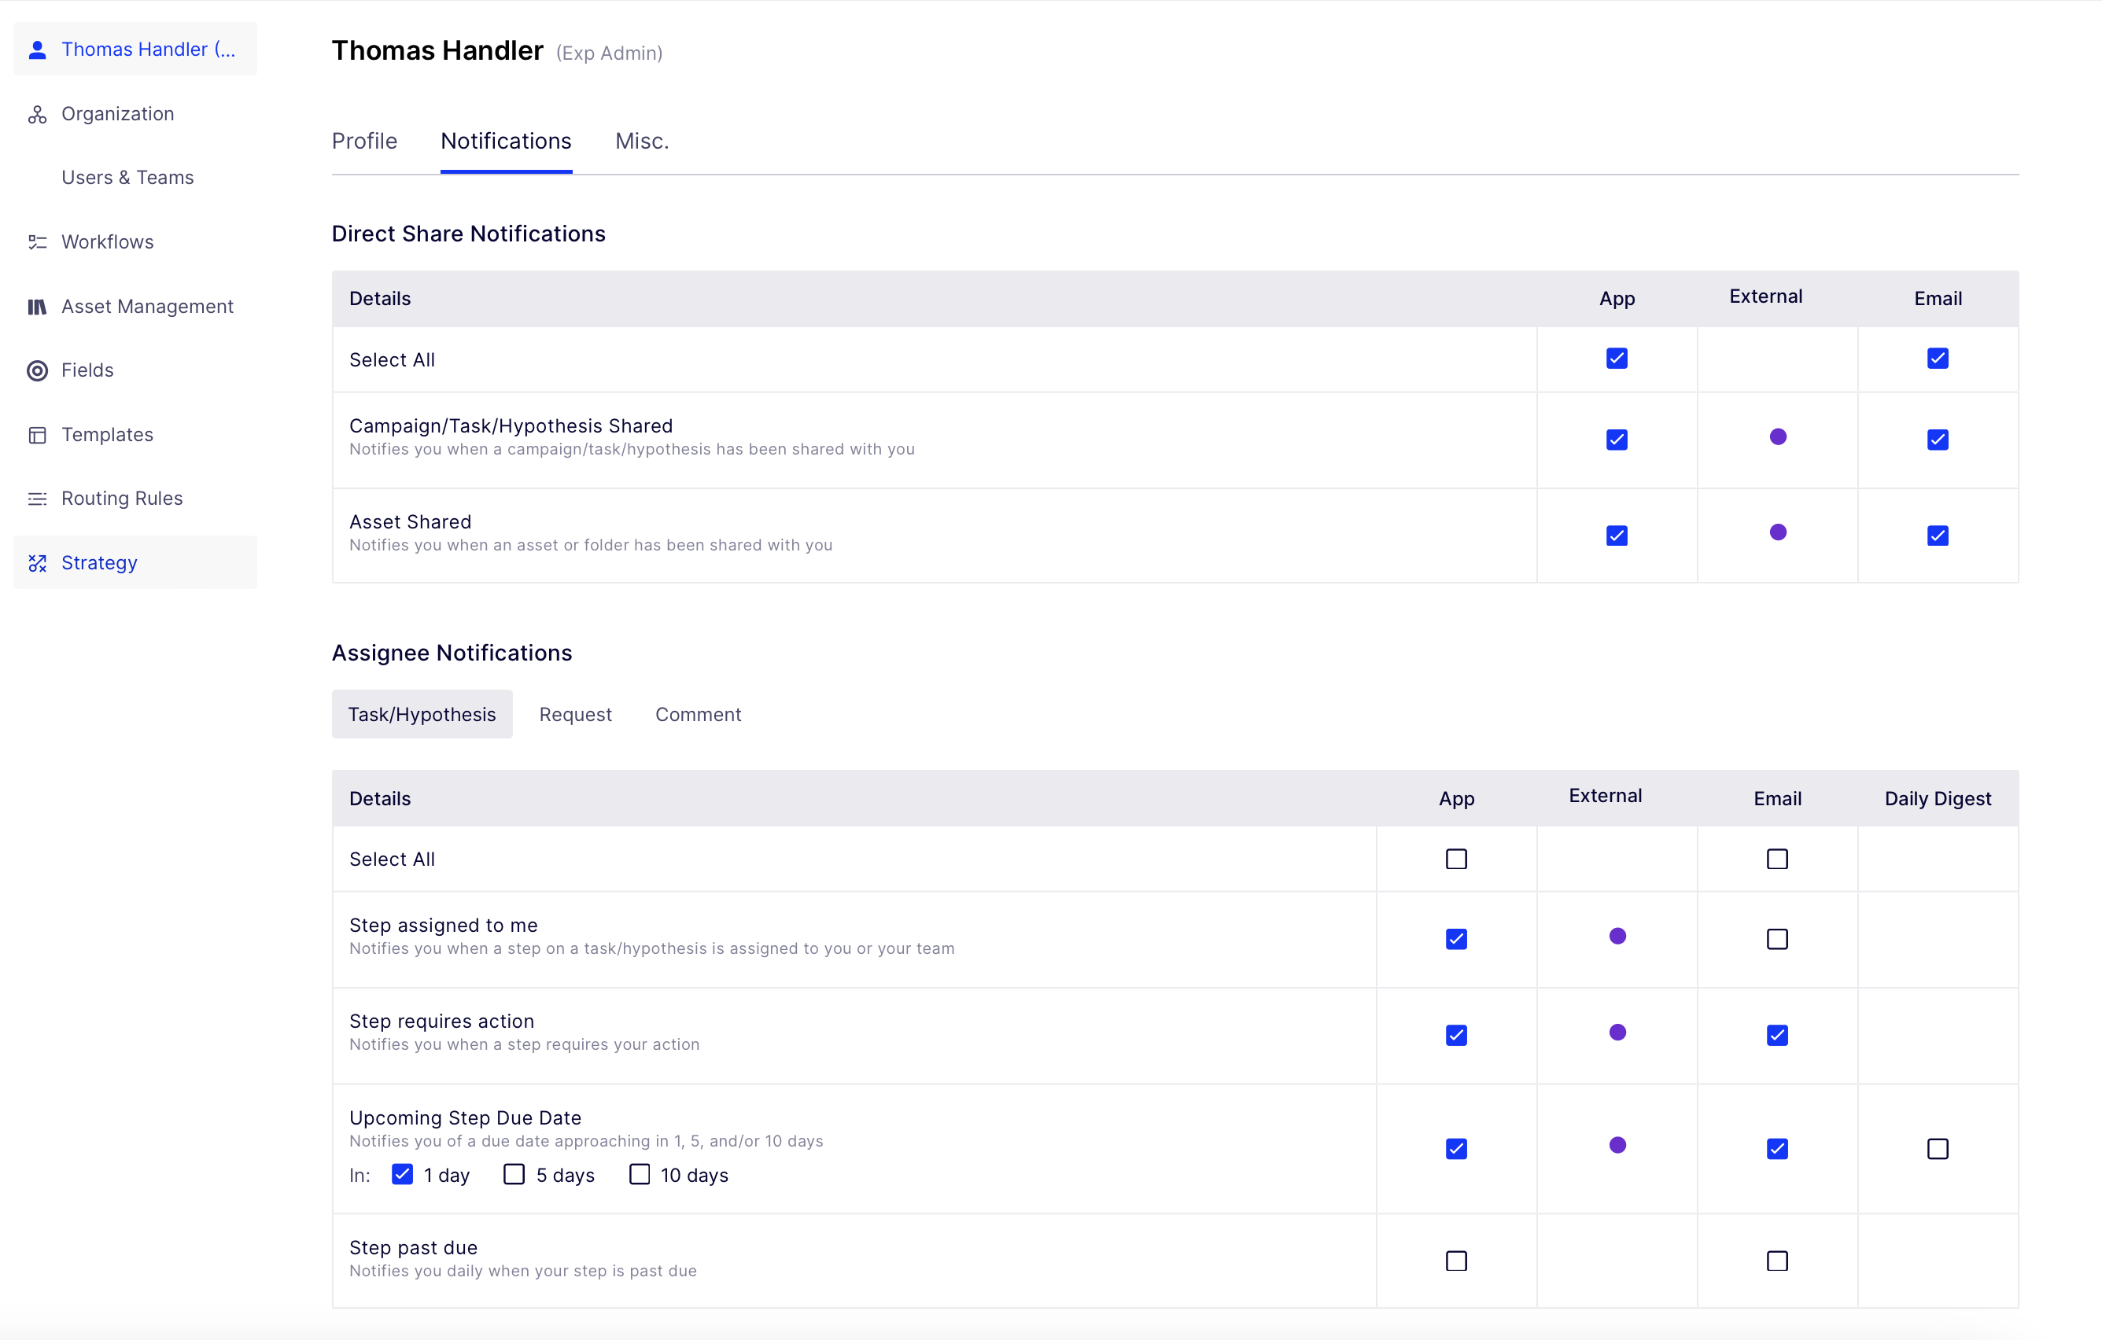Uncheck Direct Share Select All Email checkbox
Screen dimensions: 2102x1340
(1937, 359)
